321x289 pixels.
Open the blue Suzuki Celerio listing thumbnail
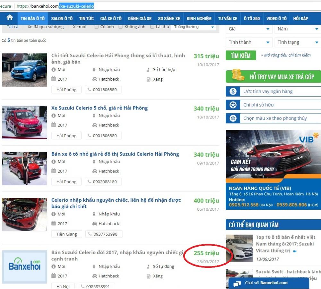(x=25, y=70)
